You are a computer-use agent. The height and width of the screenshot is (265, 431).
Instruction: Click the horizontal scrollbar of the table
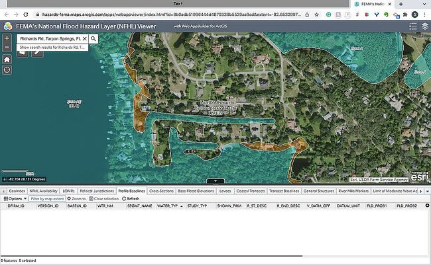click(151, 256)
